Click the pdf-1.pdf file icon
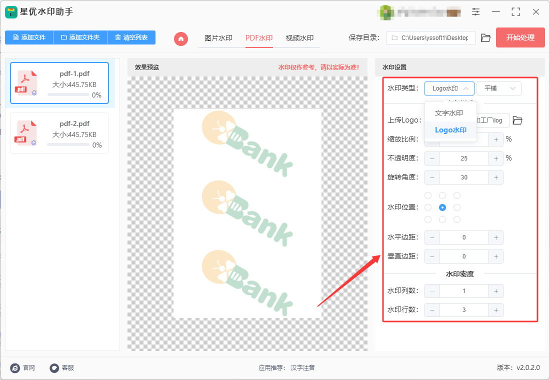The image size is (550, 380). point(26,83)
